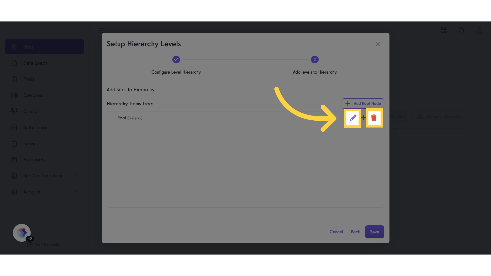
Task: Close the Setup Hierarchy Levels dialog
Action: pyautogui.click(x=378, y=44)
